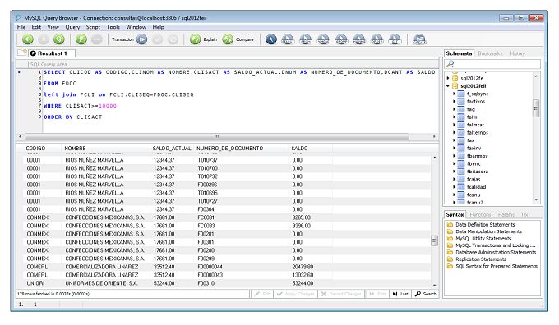Switch to the History tab
This screenshot has width=559, height=325.
[517, 53]
